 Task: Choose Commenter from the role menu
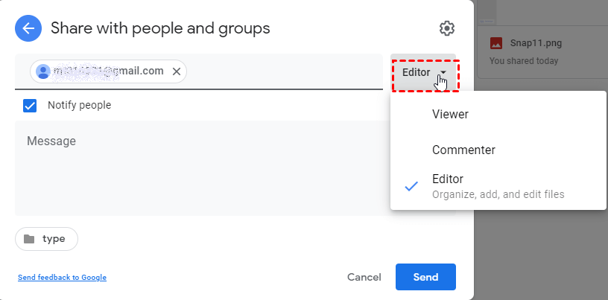463,150
